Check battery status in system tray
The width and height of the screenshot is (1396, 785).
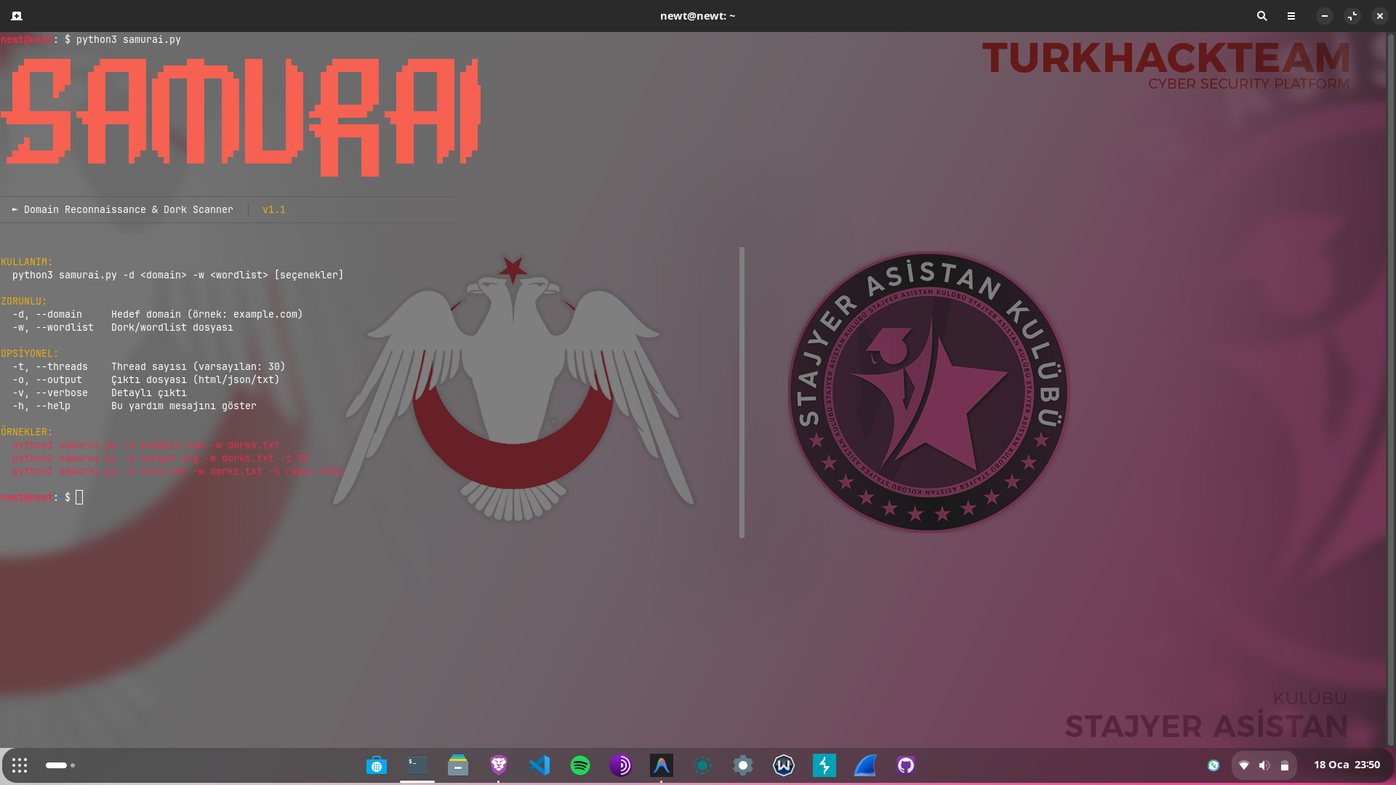point(1285,765)
